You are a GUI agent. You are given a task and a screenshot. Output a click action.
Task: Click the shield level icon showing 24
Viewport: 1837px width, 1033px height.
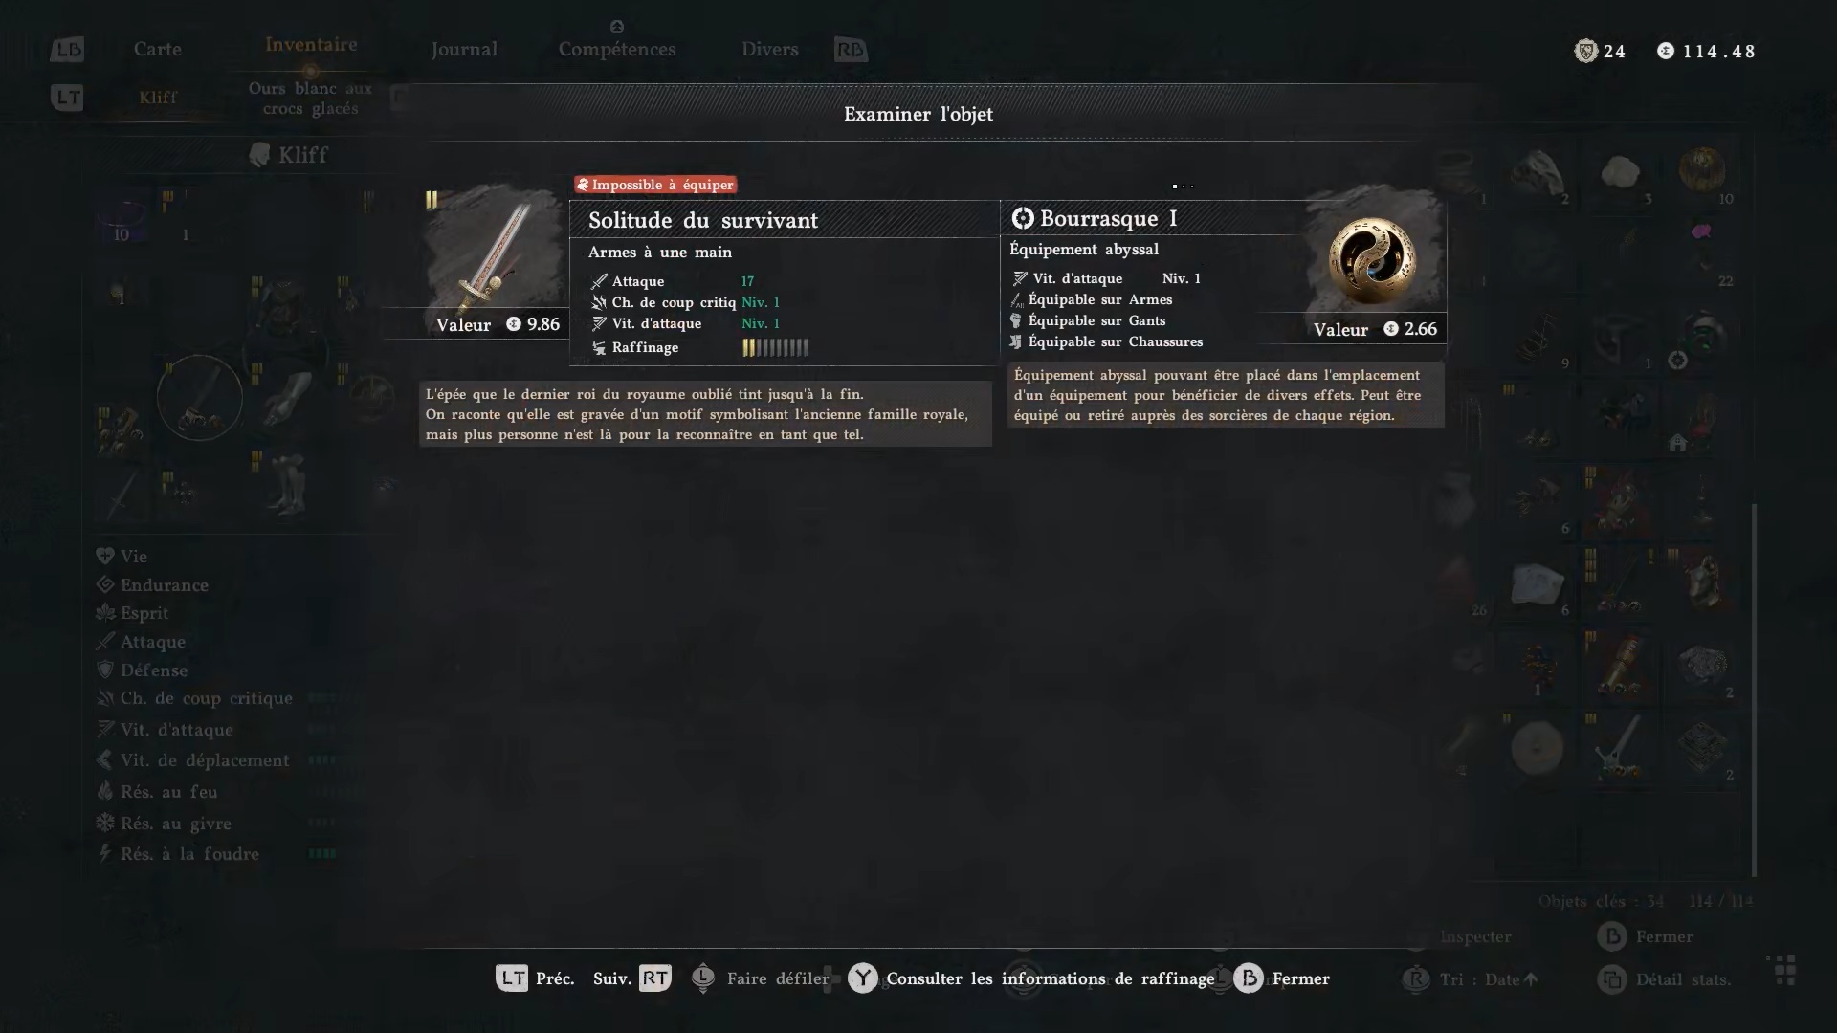1585,51
